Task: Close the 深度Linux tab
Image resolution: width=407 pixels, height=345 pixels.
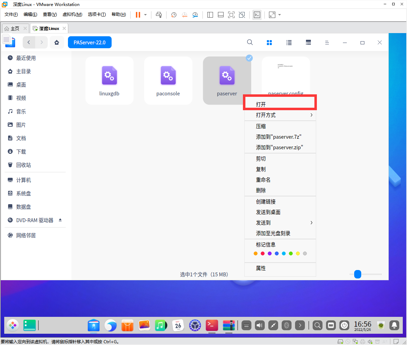Action: point(64,28)
